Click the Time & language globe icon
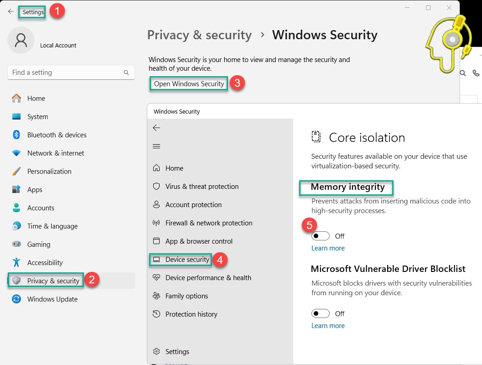 pyautogui.click(x=16, y=226)
